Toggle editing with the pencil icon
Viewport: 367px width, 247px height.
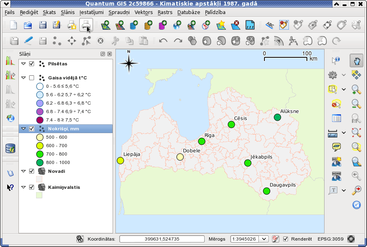[28, 41]
